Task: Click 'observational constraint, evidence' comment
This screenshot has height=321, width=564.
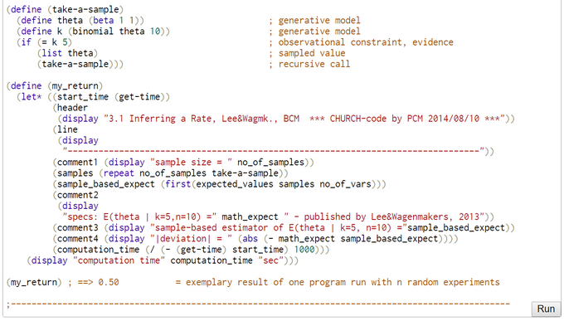Action: pyautogui.click(x=366, y=42)
